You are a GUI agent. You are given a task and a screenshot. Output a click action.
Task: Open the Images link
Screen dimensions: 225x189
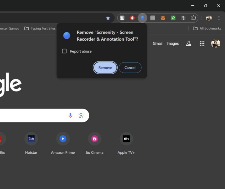tap(172, 43)
